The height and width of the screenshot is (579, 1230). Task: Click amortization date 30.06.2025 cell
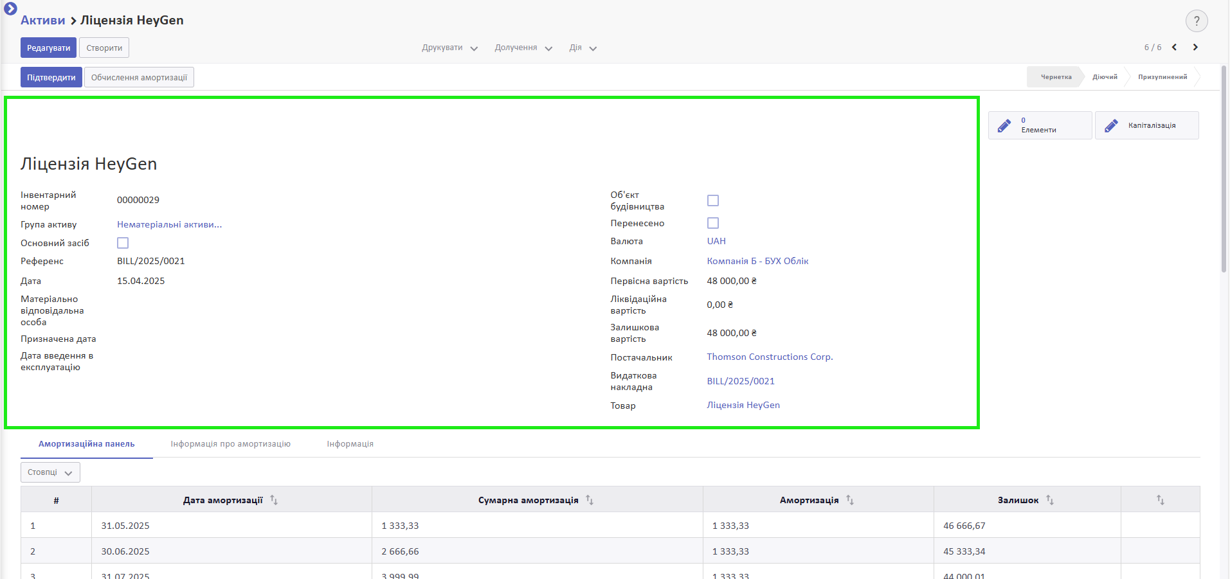tap(231, 551)
